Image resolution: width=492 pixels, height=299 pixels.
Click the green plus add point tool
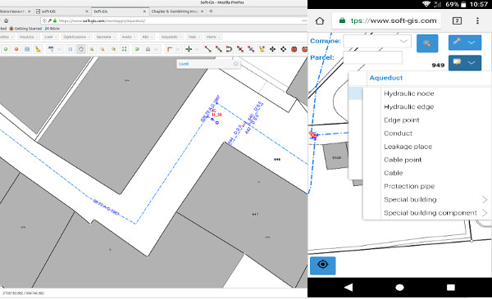(189, 49)
